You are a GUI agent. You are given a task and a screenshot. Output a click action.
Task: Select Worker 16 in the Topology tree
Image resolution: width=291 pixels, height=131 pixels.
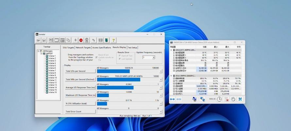tap(53, 92)
